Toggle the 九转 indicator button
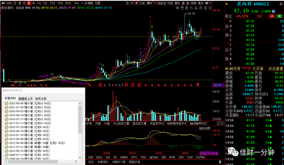Screen dimensions: 284x165 click(142, 3)
